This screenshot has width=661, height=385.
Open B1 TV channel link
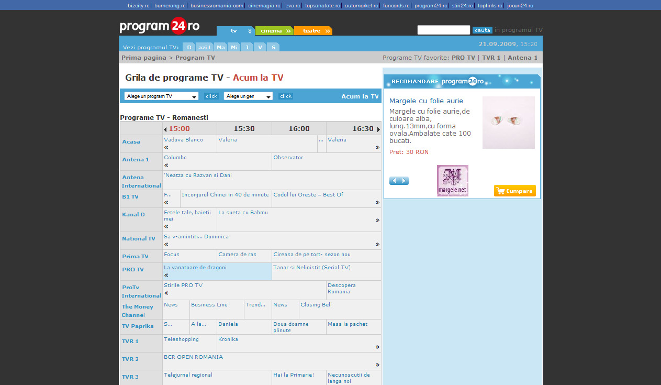coord(130,197)
